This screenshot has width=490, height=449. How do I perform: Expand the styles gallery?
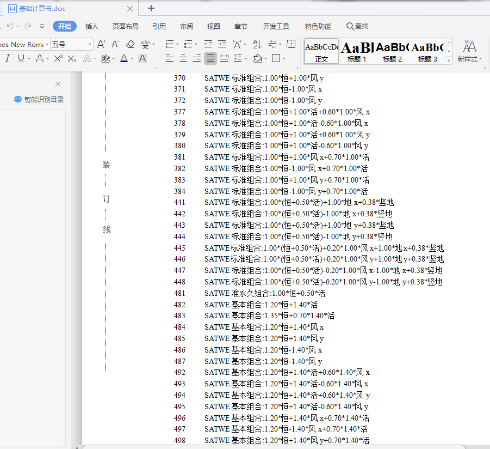pos(449,60)
